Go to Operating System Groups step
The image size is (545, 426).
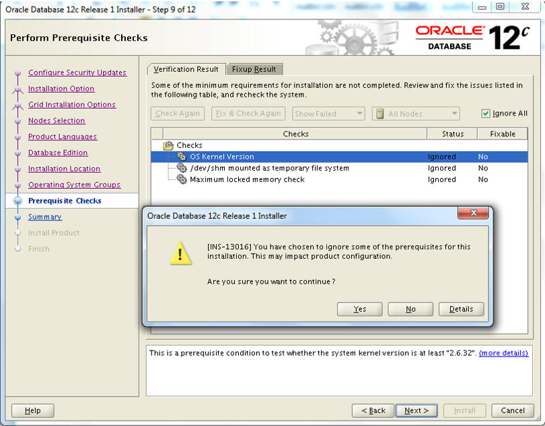[74, 185]
